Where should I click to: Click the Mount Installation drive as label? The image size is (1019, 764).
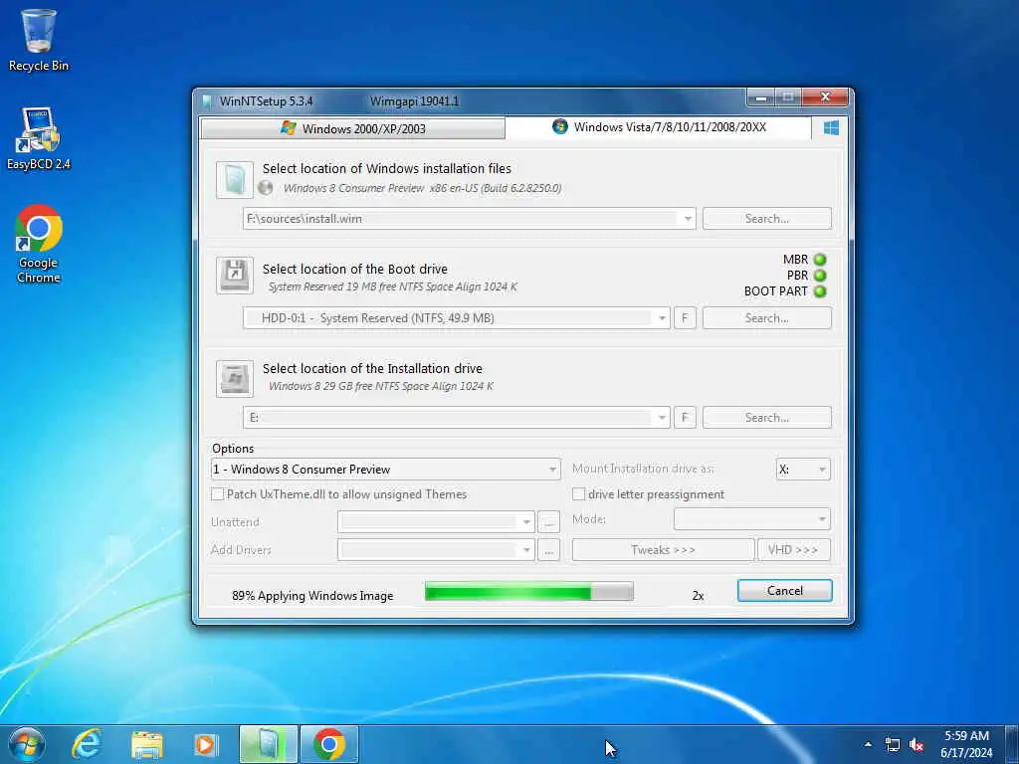pos(643,469)
